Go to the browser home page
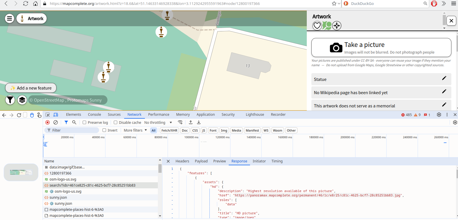The height and width of the screenshot is (220, 458). pyautogui.click(x=35, y=3)
